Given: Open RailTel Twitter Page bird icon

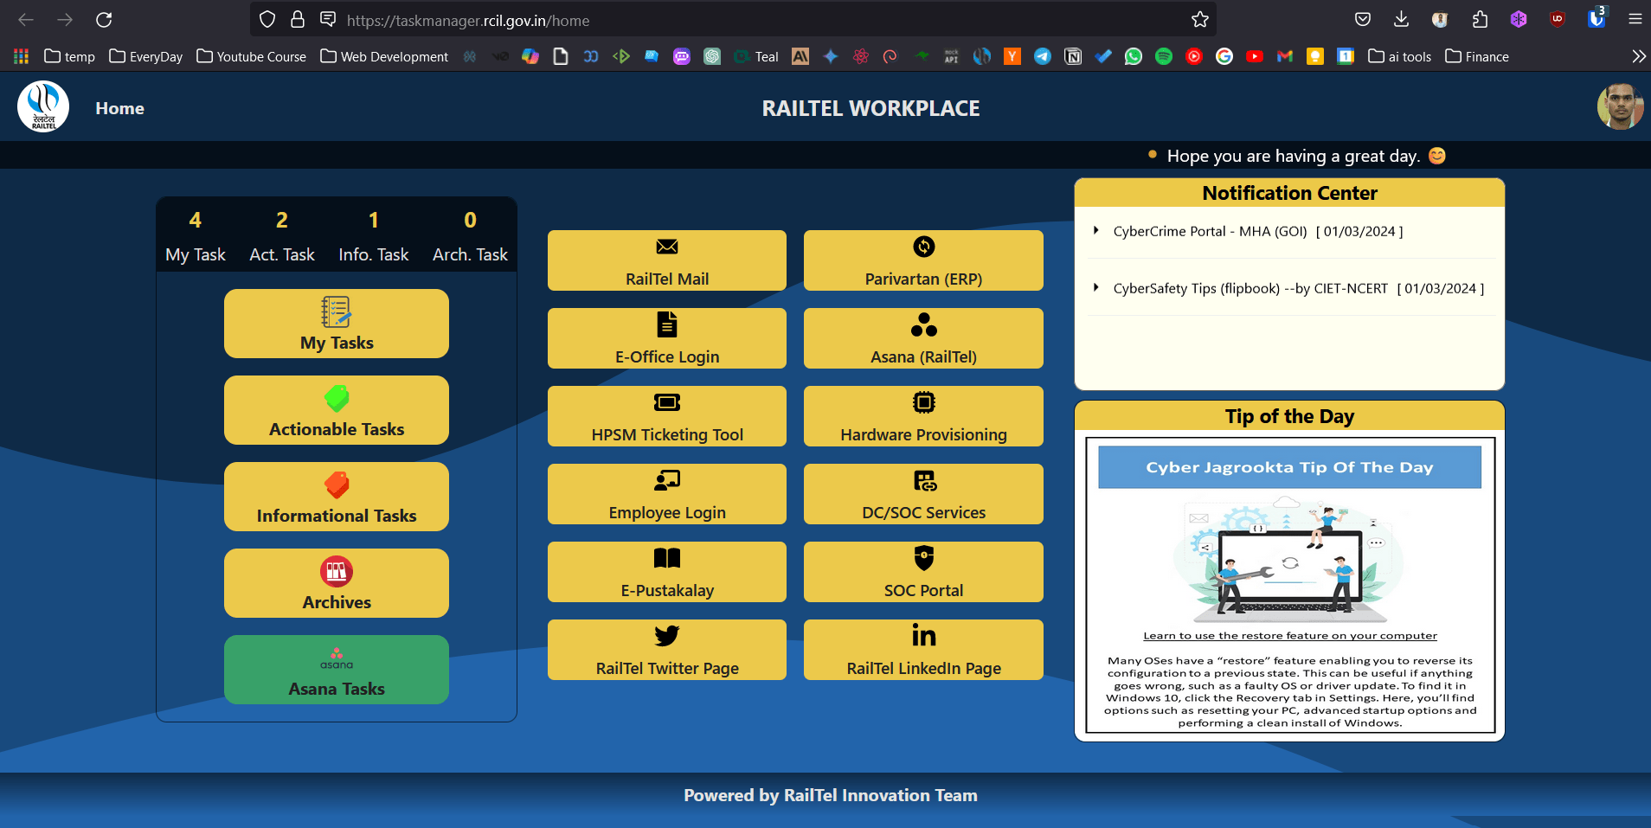Looking at the screenshot, I should (x=666, y=637).
